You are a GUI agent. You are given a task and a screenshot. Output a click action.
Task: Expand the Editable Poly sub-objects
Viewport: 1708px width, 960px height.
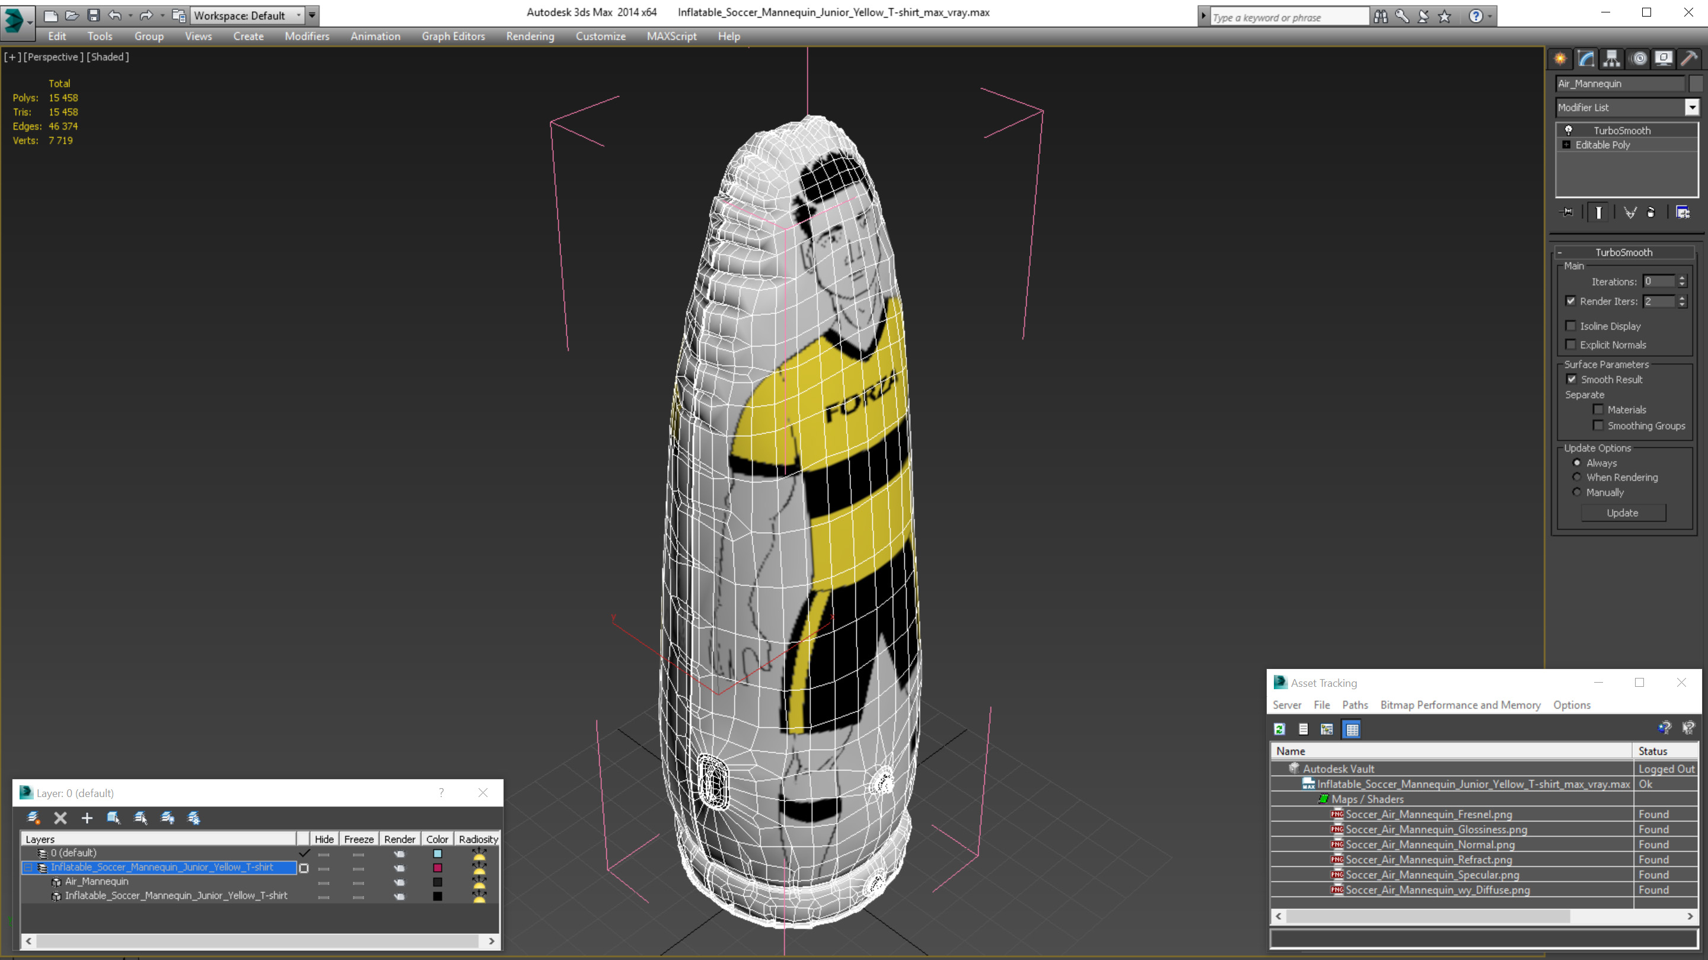[x=1566, y=145]
